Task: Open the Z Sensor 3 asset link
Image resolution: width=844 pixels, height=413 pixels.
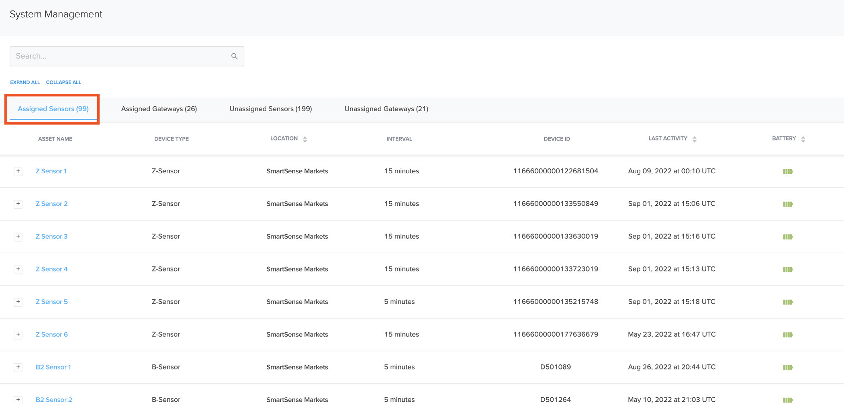Action: [52, 236]
